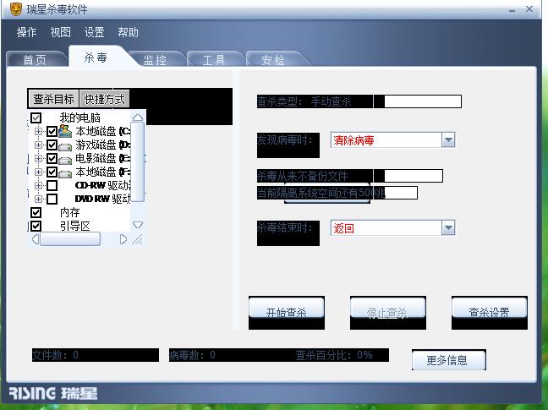548x410 pixels.
Task: Uncheck the 游戏磁盘 D: checkbox
Action: [x=52, y=145]
